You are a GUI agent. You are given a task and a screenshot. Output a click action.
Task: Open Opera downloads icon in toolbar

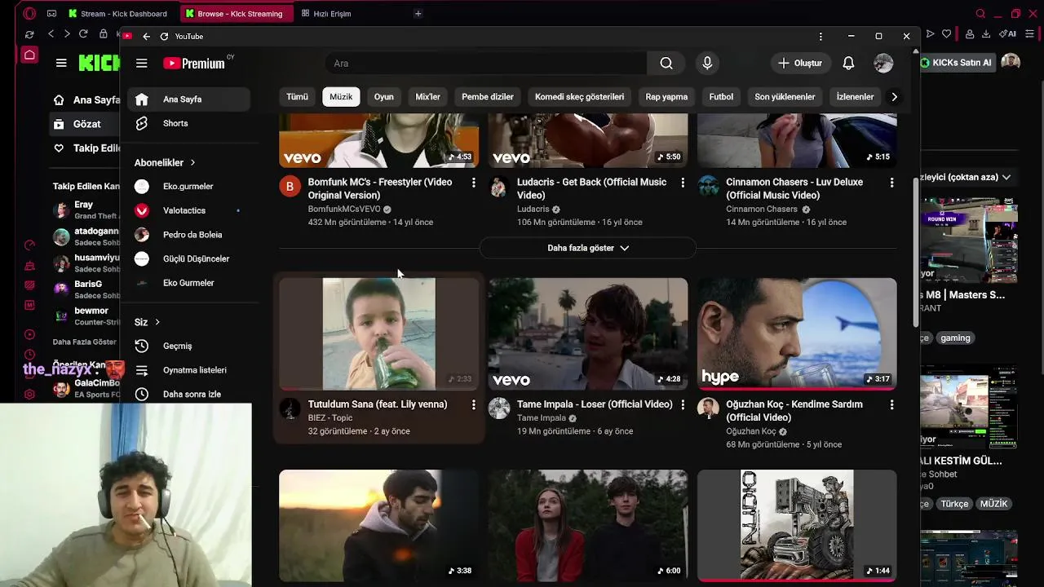tap(985, 34)
